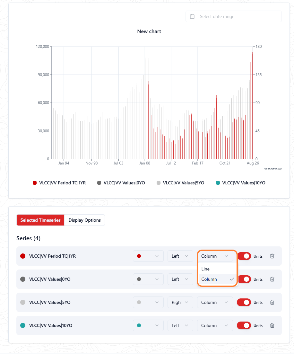This screenshot has height=354, width=294.
Task: Toggle VLCC|VV Values|0YO in chart legend
Action: click(x=121, y=183)
